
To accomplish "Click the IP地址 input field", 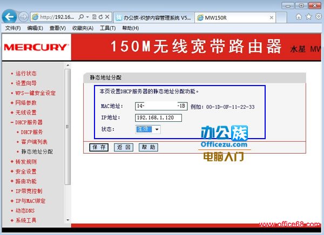I will pos(158,118).
